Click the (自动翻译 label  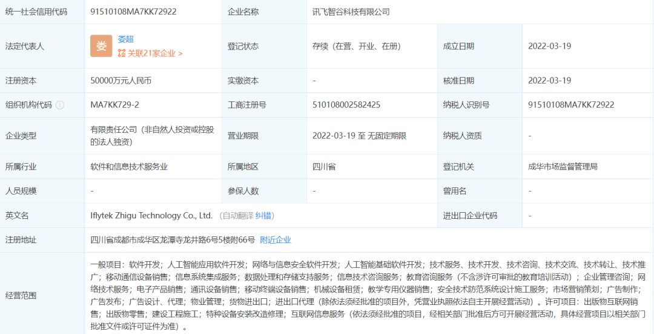pyautogui.click(x=237, y=216)
